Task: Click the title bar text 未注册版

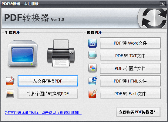Action: [31, 4]
